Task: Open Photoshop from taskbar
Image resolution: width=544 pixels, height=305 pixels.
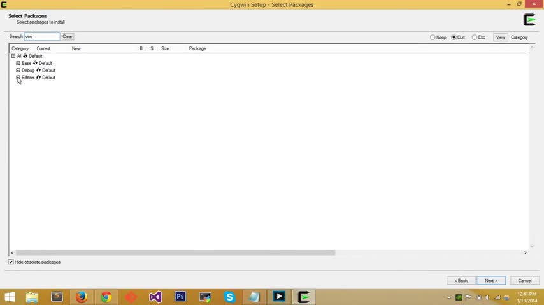Action: [x=180, y=297]
